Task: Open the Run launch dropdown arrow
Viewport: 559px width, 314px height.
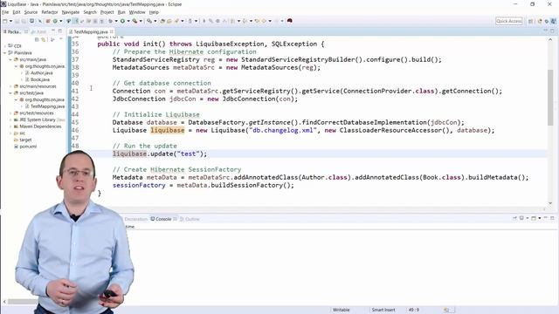Action: 128,21
